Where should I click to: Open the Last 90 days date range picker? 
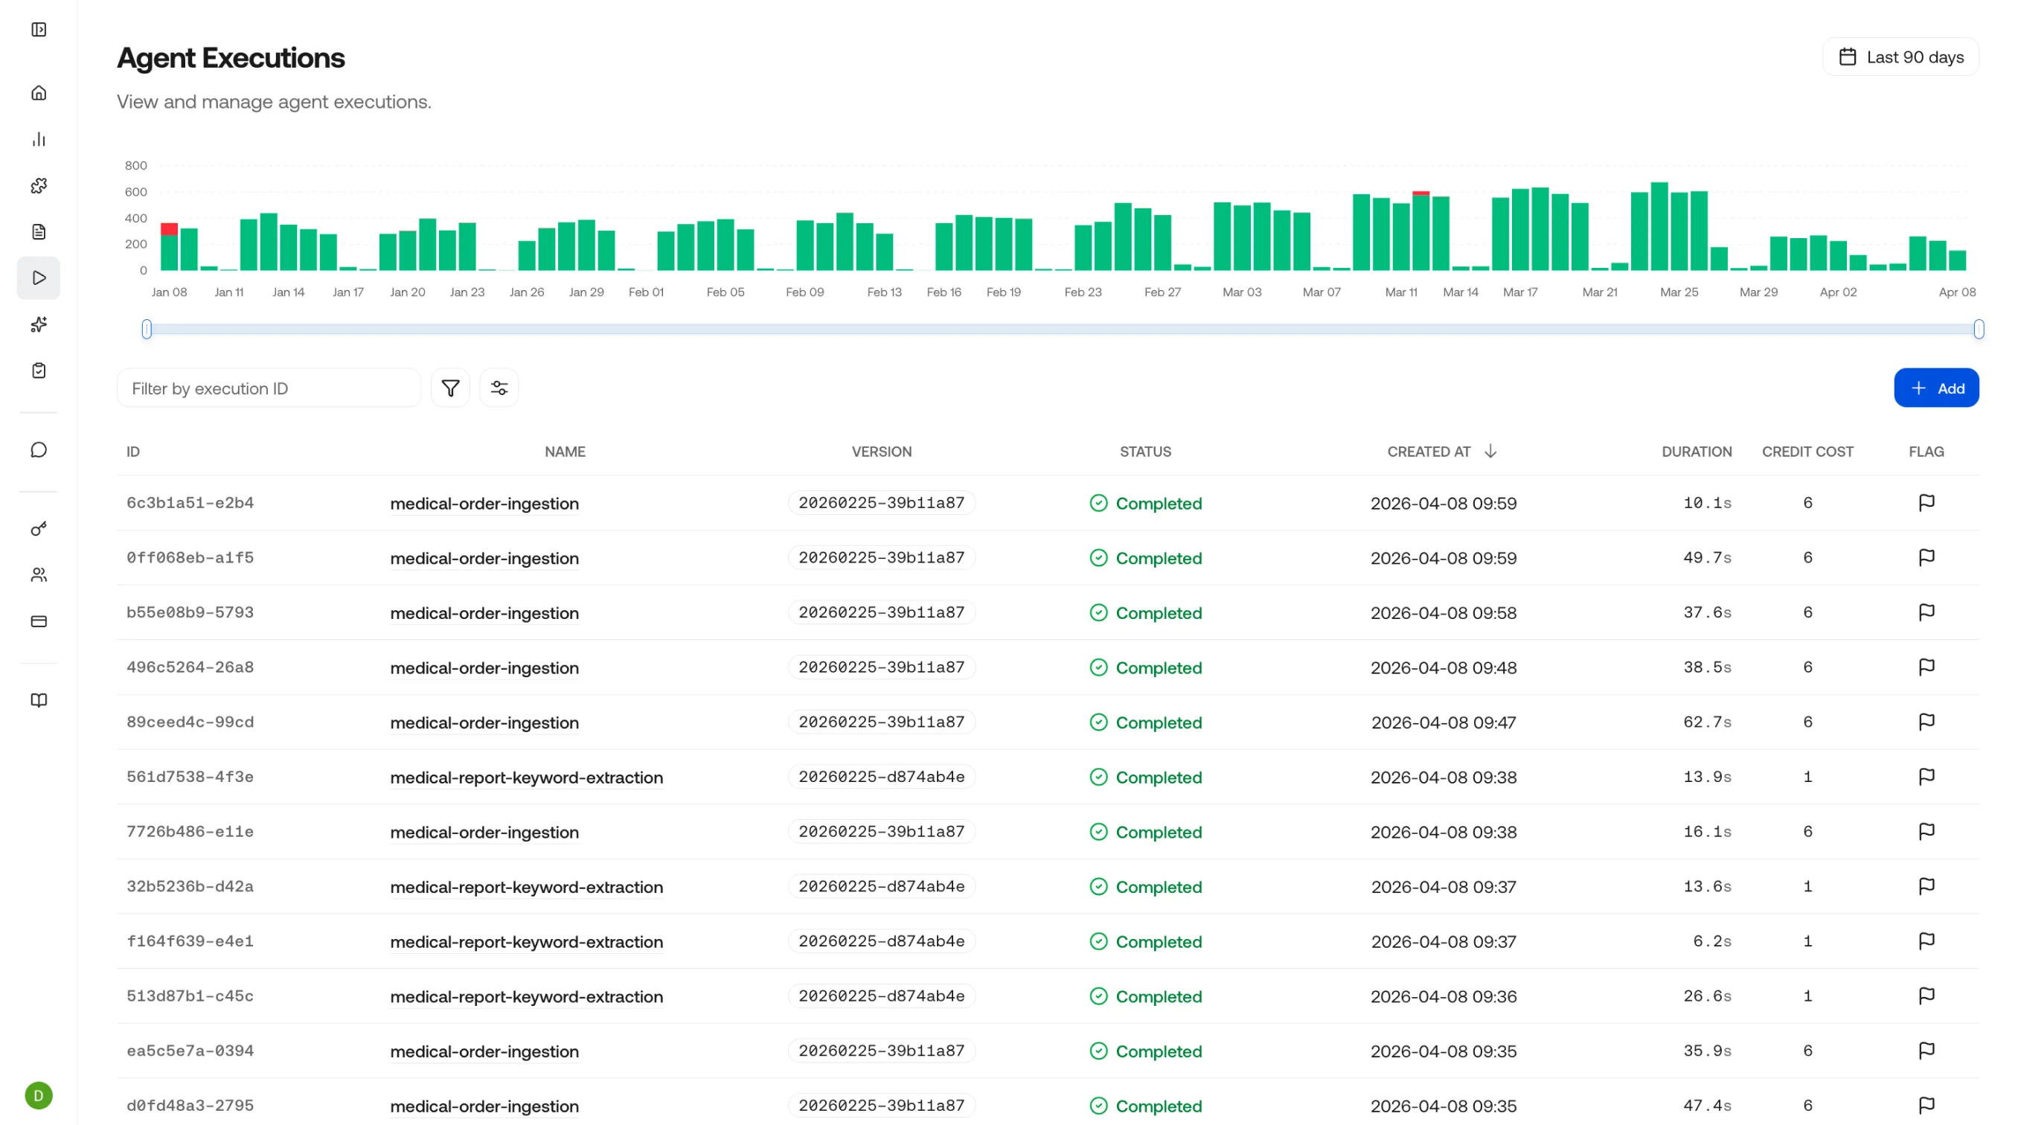1900,57
